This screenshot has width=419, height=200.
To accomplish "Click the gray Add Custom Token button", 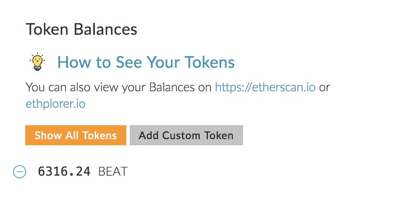I will pyautogui.click(x=186, y=135).
